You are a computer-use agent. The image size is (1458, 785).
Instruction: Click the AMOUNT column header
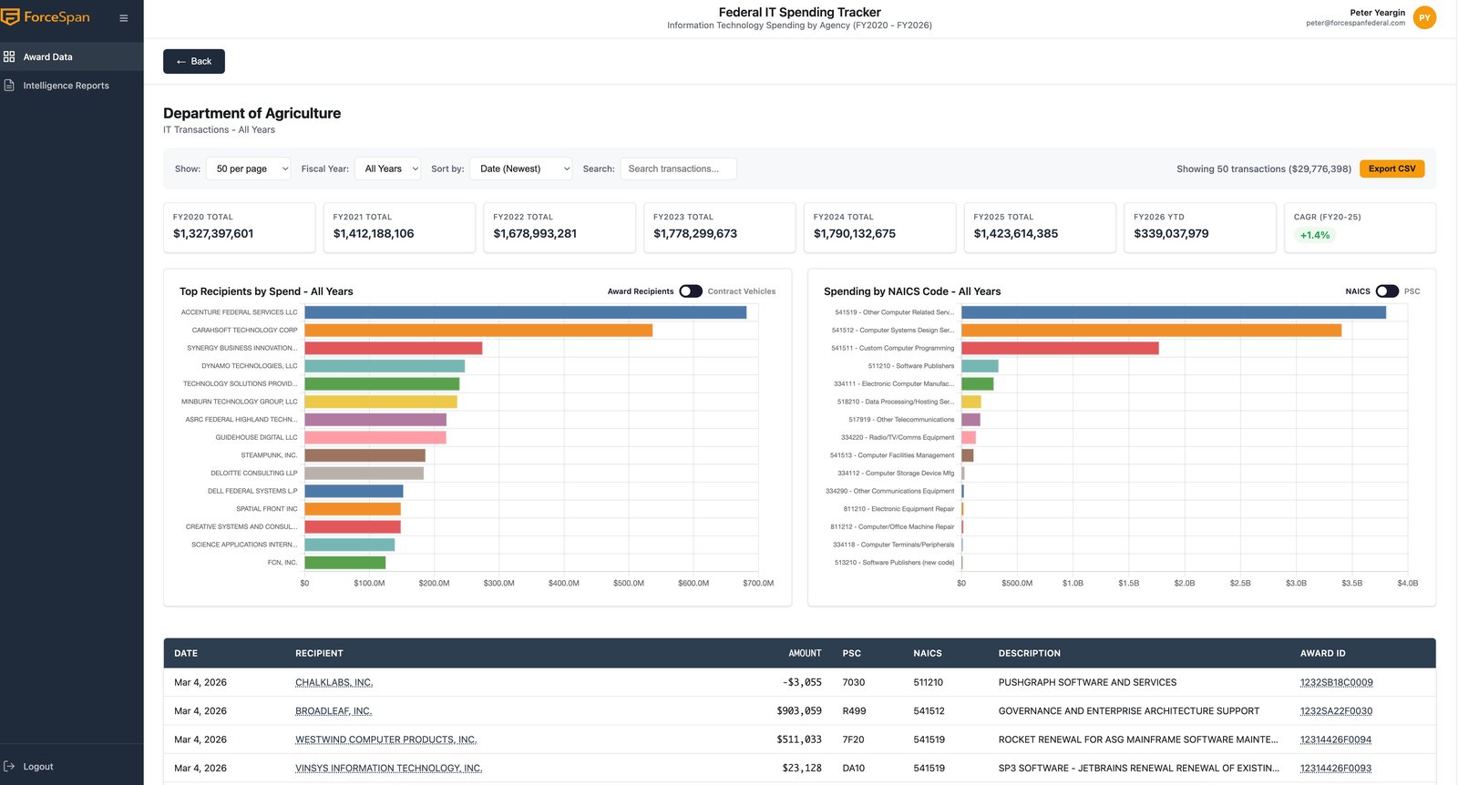pos(805,654)
